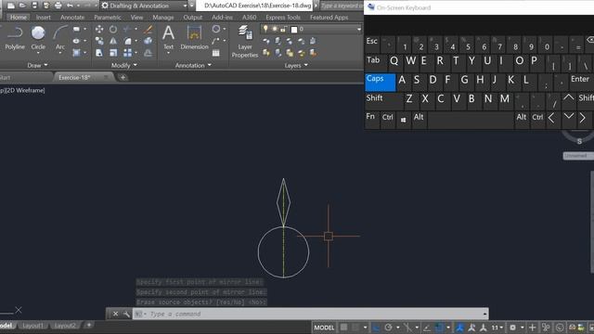The image size is (594, 334).
Task: Add a new drawing tab with plus button
Action: pos(123,77)
